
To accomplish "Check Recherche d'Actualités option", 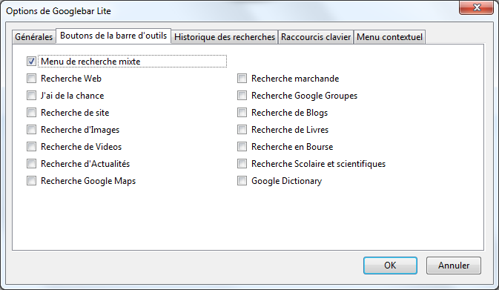I will tap(31, 164).
